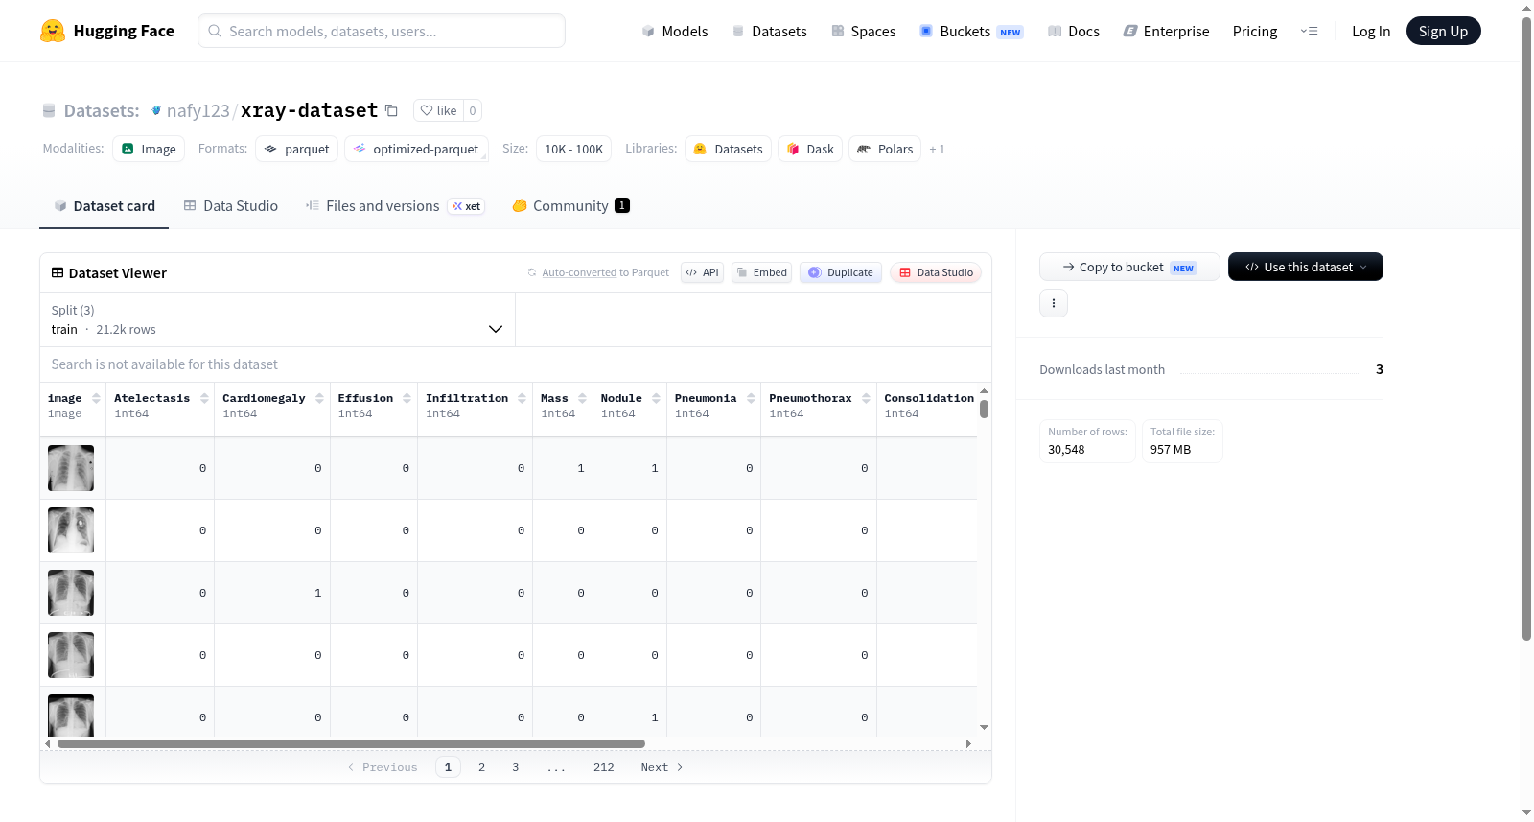Open the navigation overflow menu icon

coord(1309,32)
